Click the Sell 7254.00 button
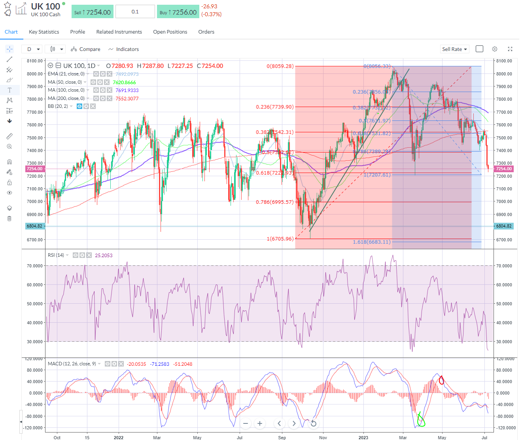522x440 pixels. pos(93,12)
